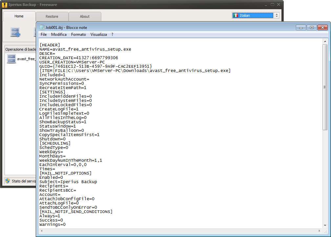
Task: Open the Italian language dropdown
Action: coord(253,15)
